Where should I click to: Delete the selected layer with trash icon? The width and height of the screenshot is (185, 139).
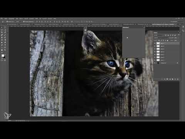click(x=178, y=79)
